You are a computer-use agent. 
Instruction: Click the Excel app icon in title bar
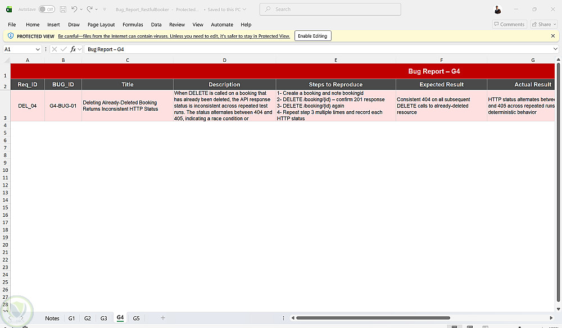coord(9,10)
